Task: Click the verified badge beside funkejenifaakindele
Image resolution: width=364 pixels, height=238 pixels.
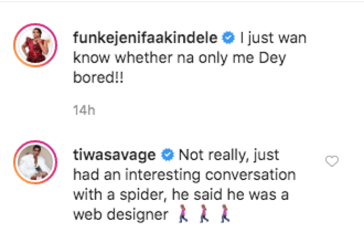Action: coord(228,38)
